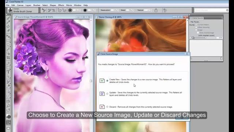Select the Create New radio button
Viewport: 234px width, 132px height.
pyautogui.click(x=107, y=81)
